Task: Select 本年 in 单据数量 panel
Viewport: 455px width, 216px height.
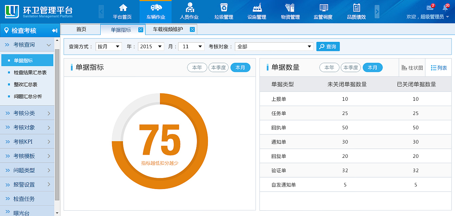Action: tap(329, 67)
